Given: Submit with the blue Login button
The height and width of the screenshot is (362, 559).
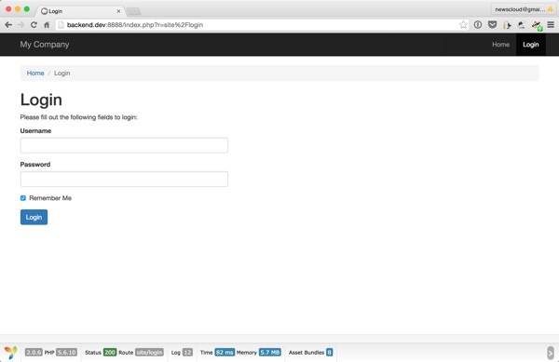Looking at the screenshot, I should pos(34,217).
